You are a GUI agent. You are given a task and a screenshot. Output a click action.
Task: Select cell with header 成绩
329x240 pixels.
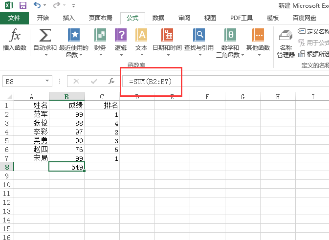coord(66,105)
